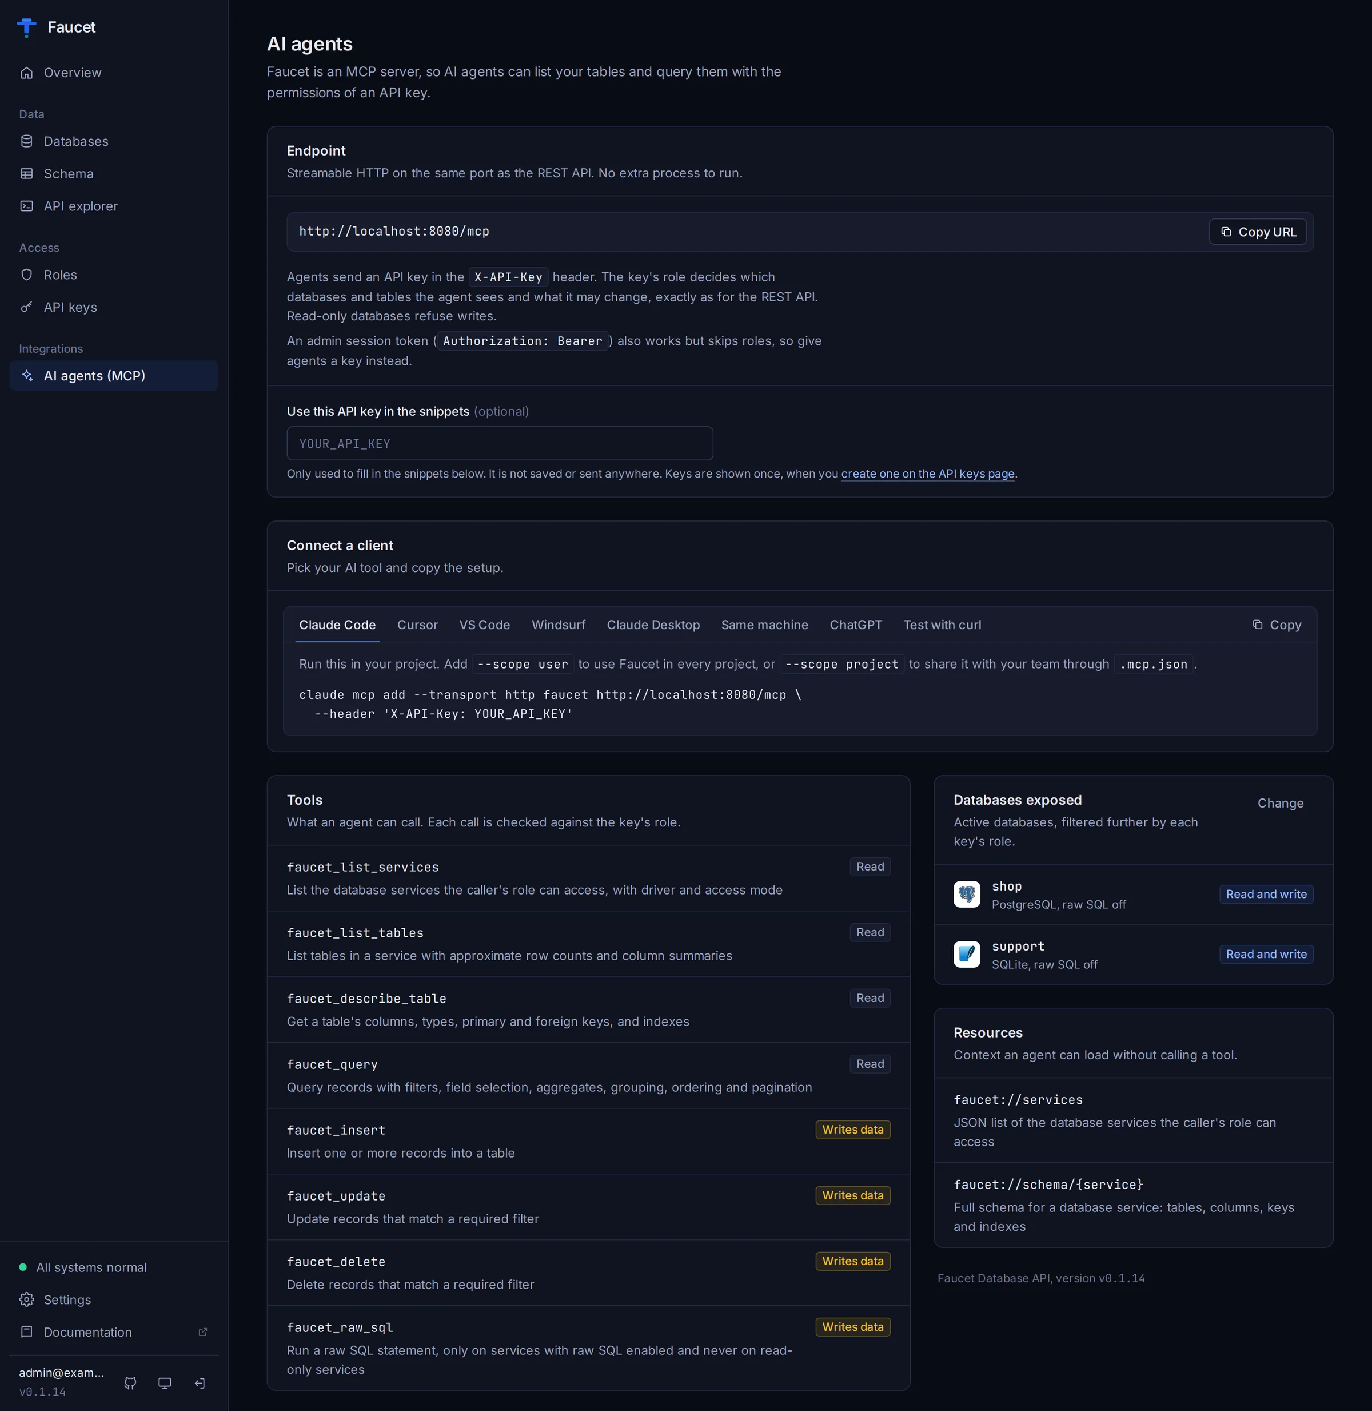
Task: Click the http://localhost:8080/mcp endpoint text
Action: click(x=394, y=232)
